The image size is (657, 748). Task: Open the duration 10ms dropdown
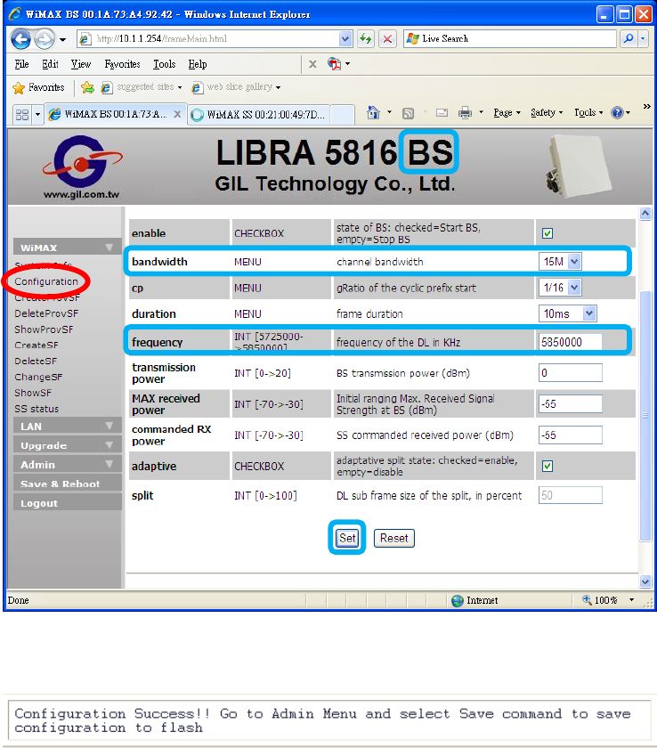[567, 313]
